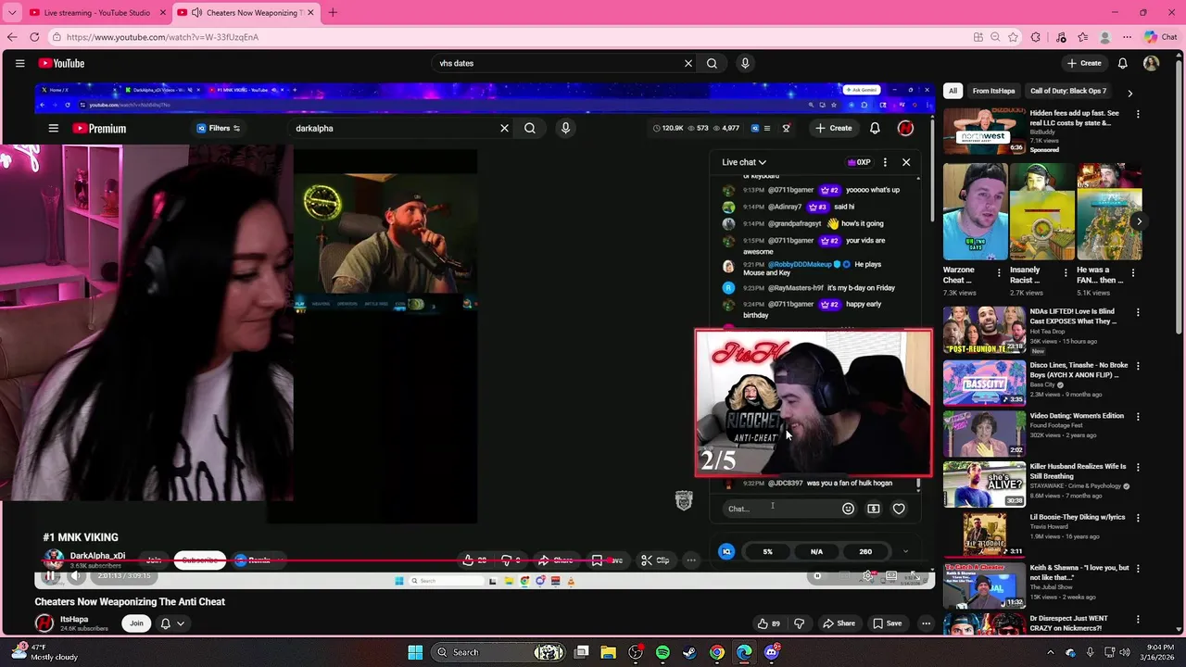Toggle fullscreen on the video player
This screenshot has width=1186, height=667.
pyautogui.click(x=915, y=576)
